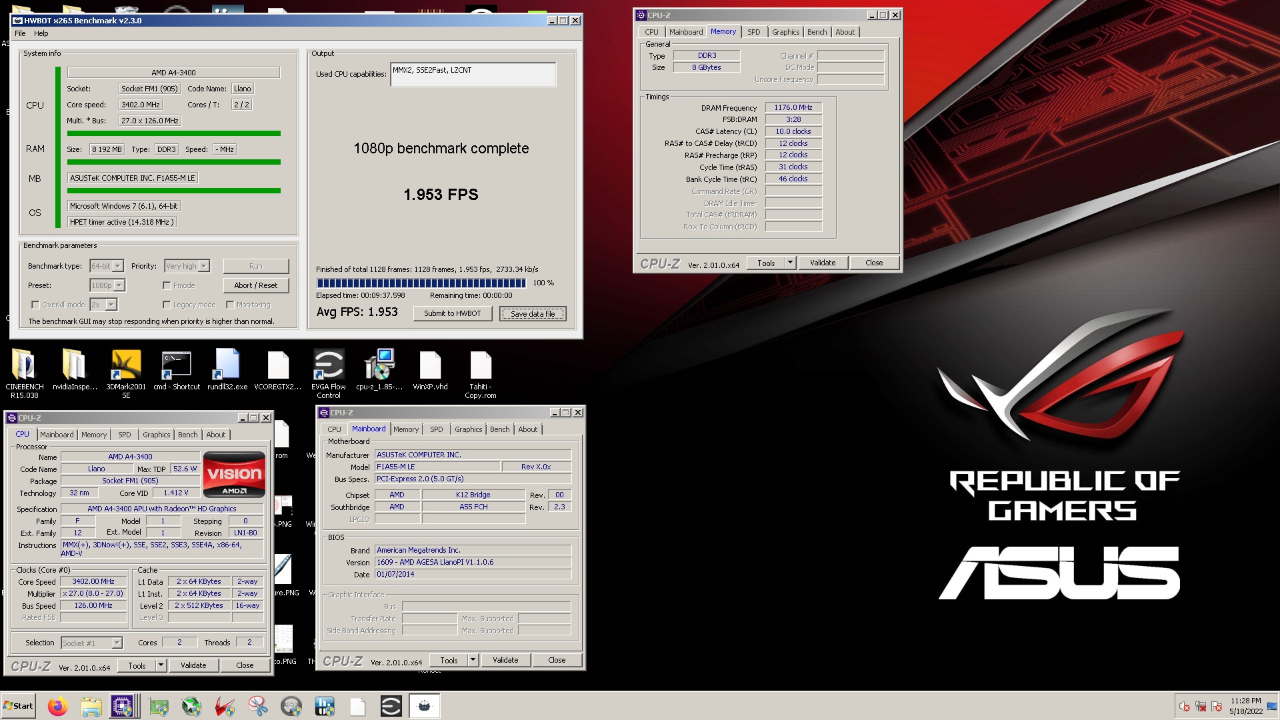
Task: Click Submit to HWBOT
Action: coord(453,313)
